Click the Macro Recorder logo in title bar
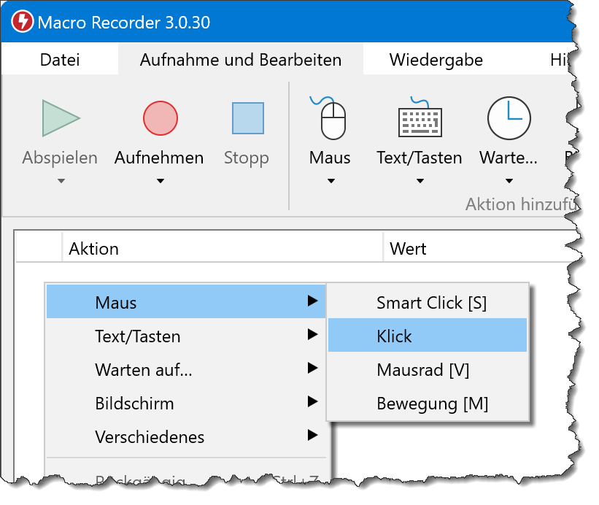 coord(22,22)
